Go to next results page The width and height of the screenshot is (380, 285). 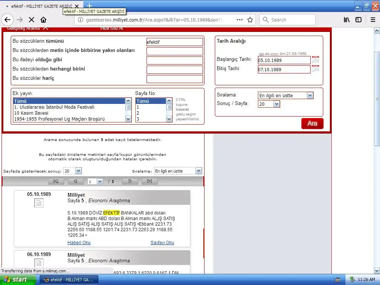click(130, 181)
